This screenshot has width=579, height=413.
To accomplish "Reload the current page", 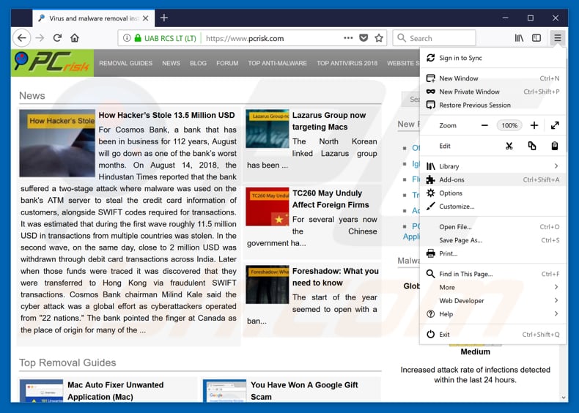I will coord(57,38).
